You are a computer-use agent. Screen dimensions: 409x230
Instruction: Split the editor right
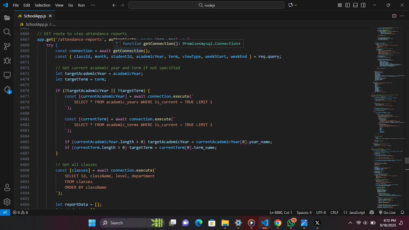coord(394,16)
